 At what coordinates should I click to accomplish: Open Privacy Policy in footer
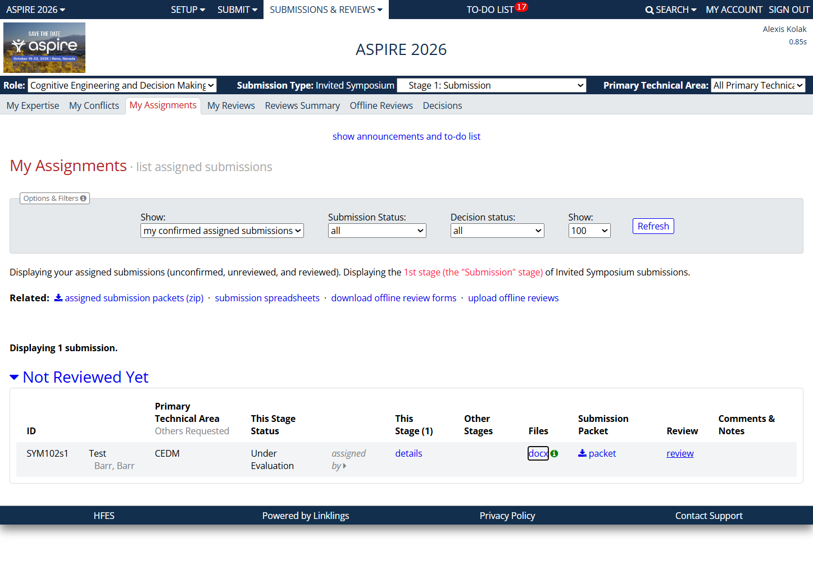(x=507, y=516)
